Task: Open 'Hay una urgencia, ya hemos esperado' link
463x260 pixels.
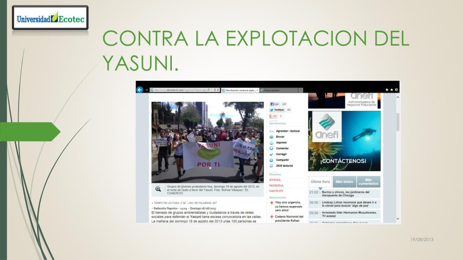Action: (288, 206)
